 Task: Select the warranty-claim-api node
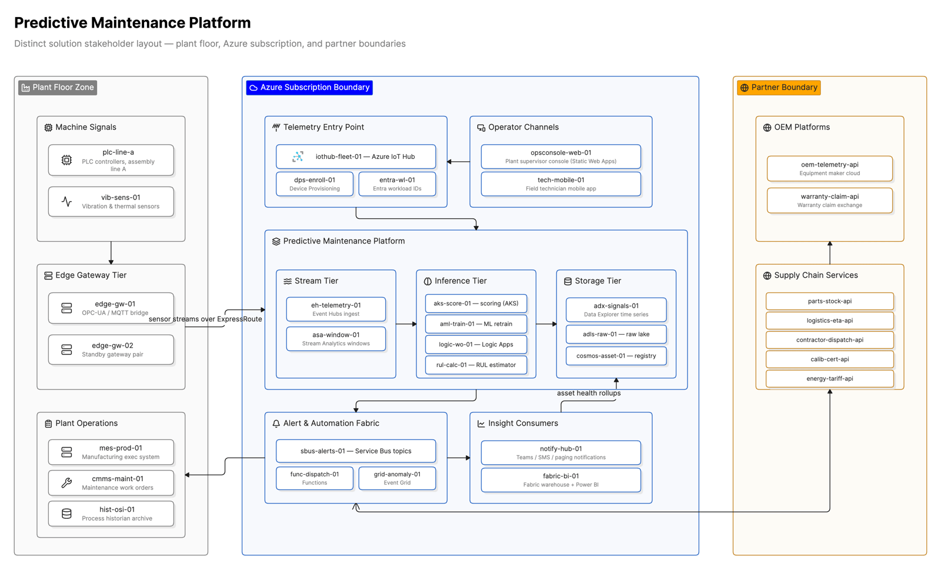829,201
